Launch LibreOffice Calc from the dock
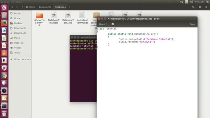 (4, 38)
